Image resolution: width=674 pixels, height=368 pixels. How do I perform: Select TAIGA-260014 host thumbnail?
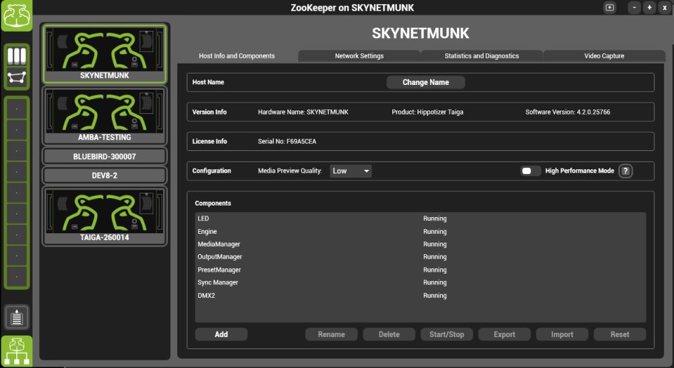tap(104, 216)
